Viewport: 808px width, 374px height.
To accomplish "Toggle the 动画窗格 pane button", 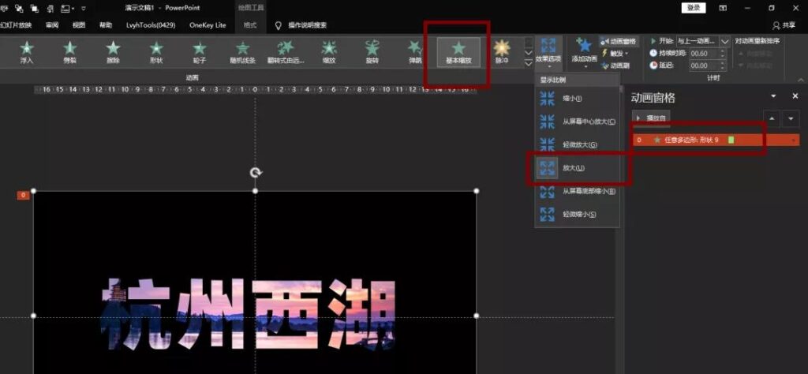I will (618, 41).
